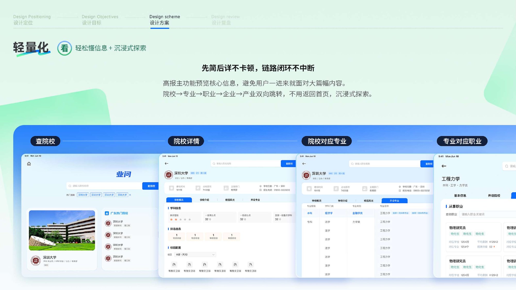Switch to Design Positioning 设计定位 tab
Viewport: 516px width, 290px height.
pos(32,20)
